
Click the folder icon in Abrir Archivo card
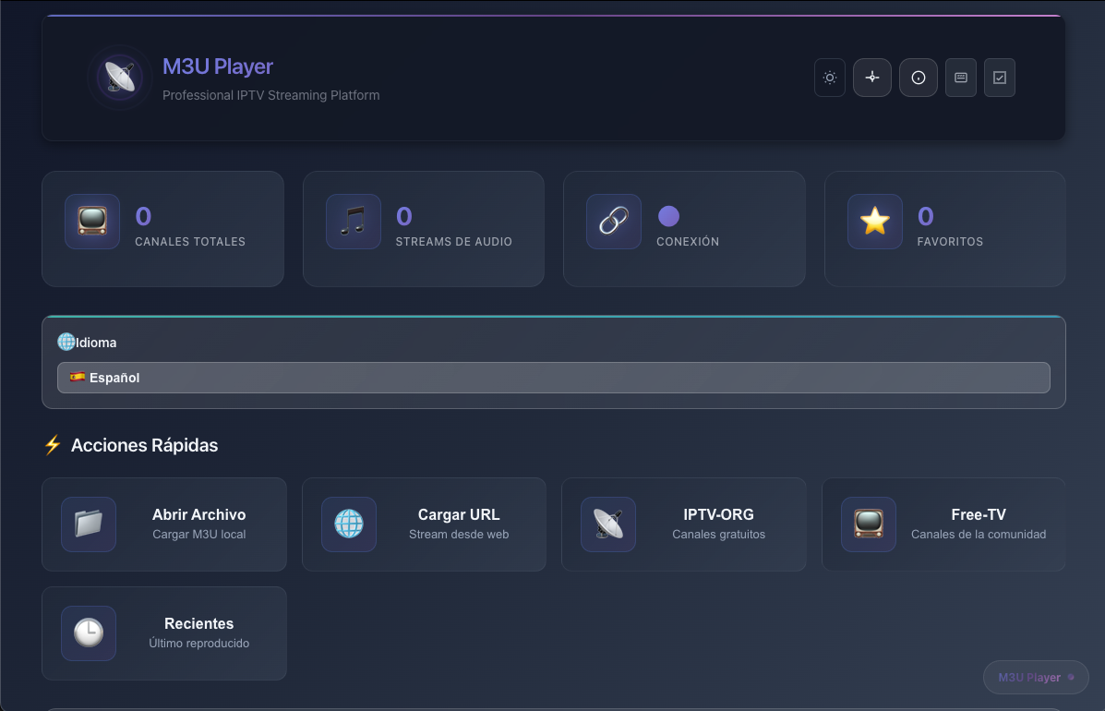89,524
